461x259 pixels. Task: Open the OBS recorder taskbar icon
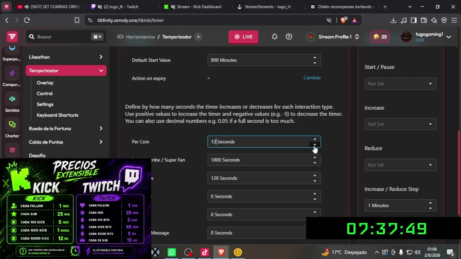click(x=188, y=252)
